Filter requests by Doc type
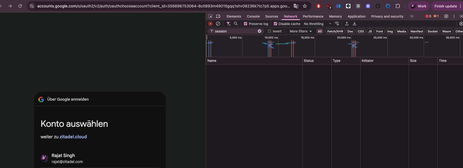This screenshot has width=463, height=168. tap(350, 31)
